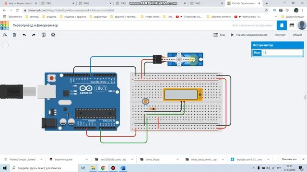Screen dimensions: 307x172
Task: Open Task View icon
Action: pos(83,168)
